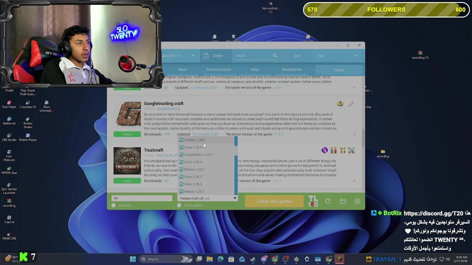Click Googletrusting game version 1.12.2 link
This screenshot has height=265, width=472.
tap(279, 134)
